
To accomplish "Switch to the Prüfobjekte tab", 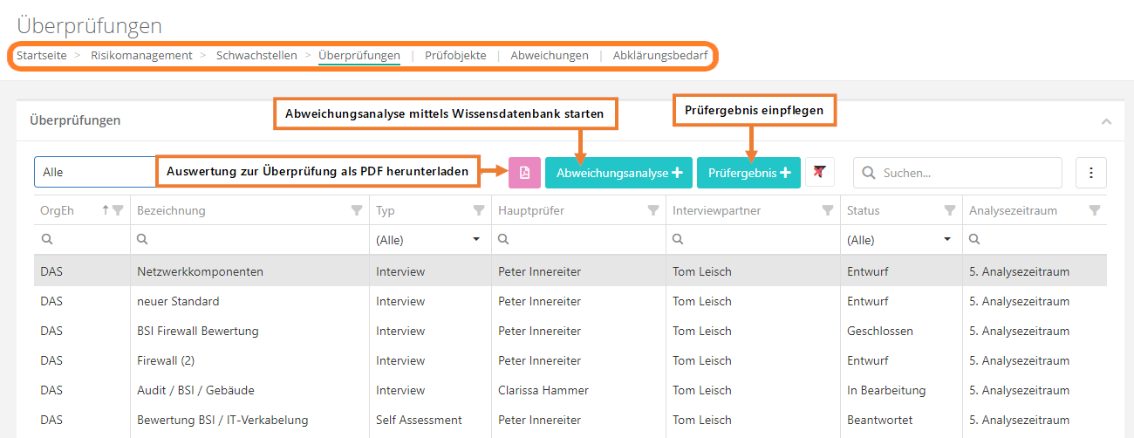I will (455, 55).
